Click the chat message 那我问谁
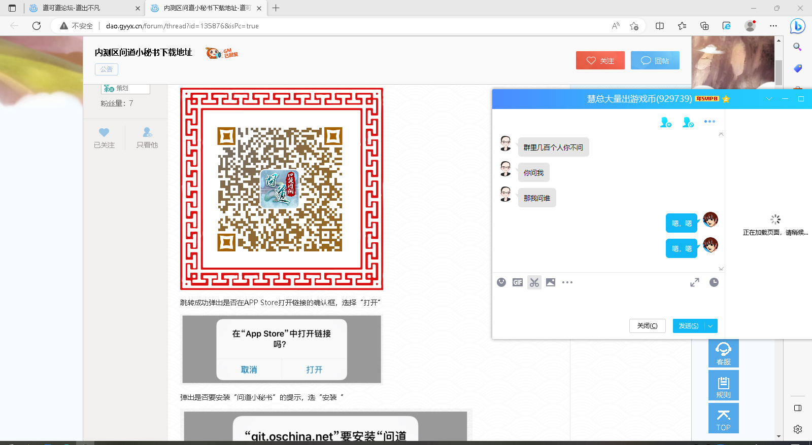This screenshot has width=812, height=445. pos(537,198)
